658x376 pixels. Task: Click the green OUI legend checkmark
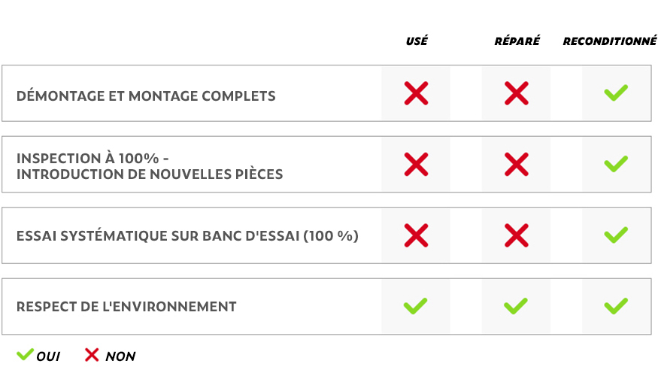coord(25,354)
